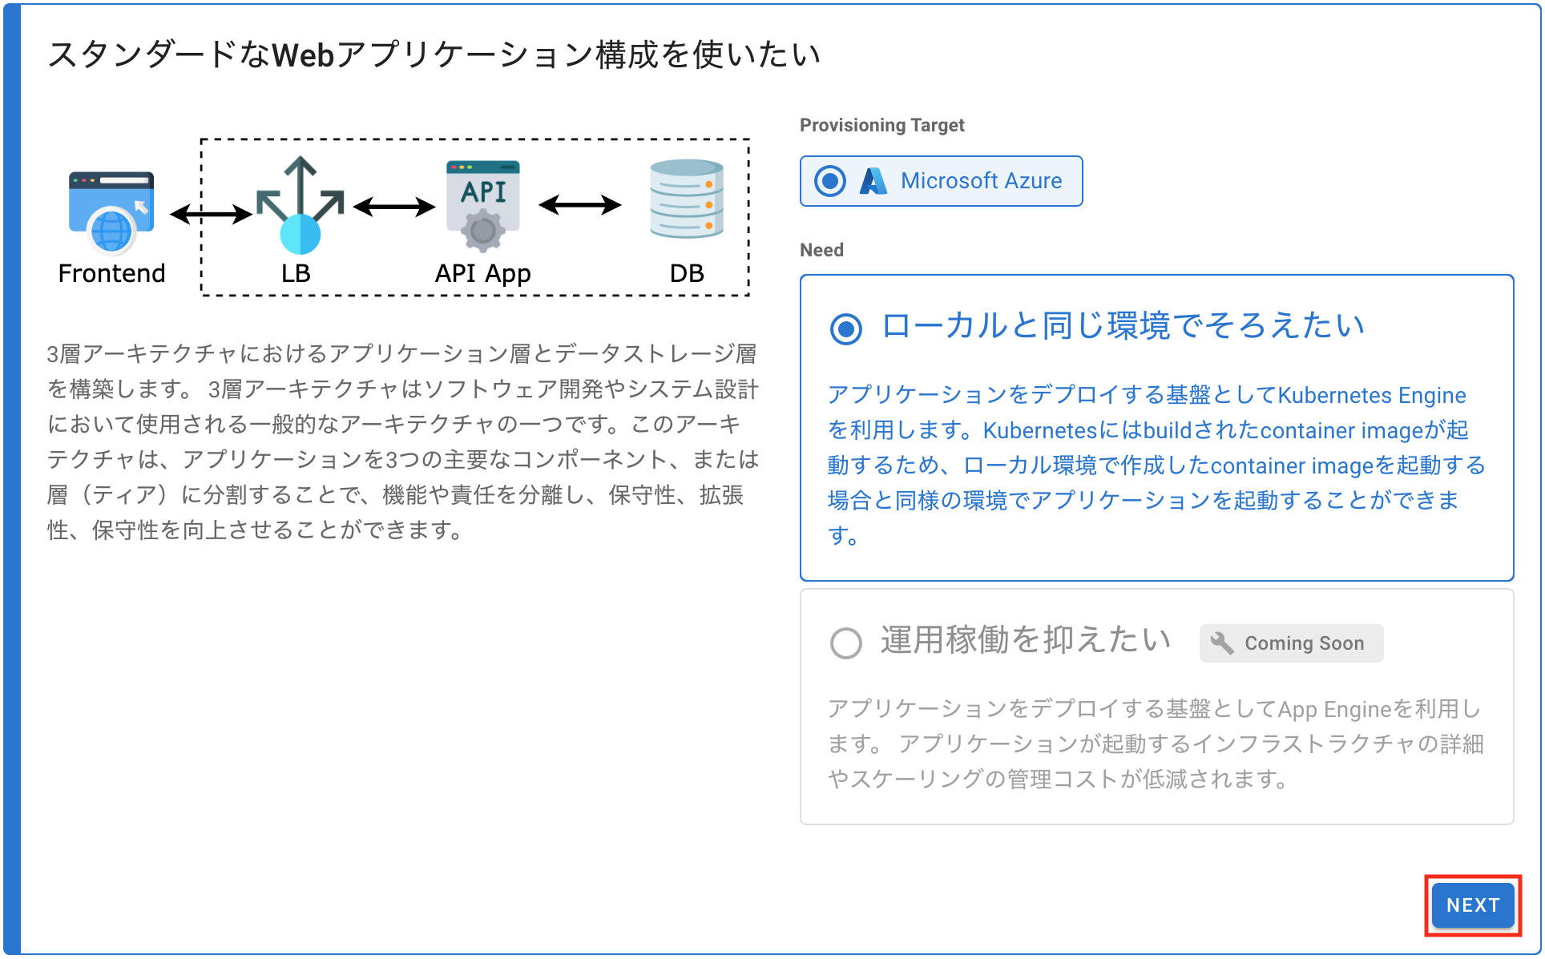
Task: Click arrow between Frontend and LB
Action: pyautogui.click(x=211, y=214)
